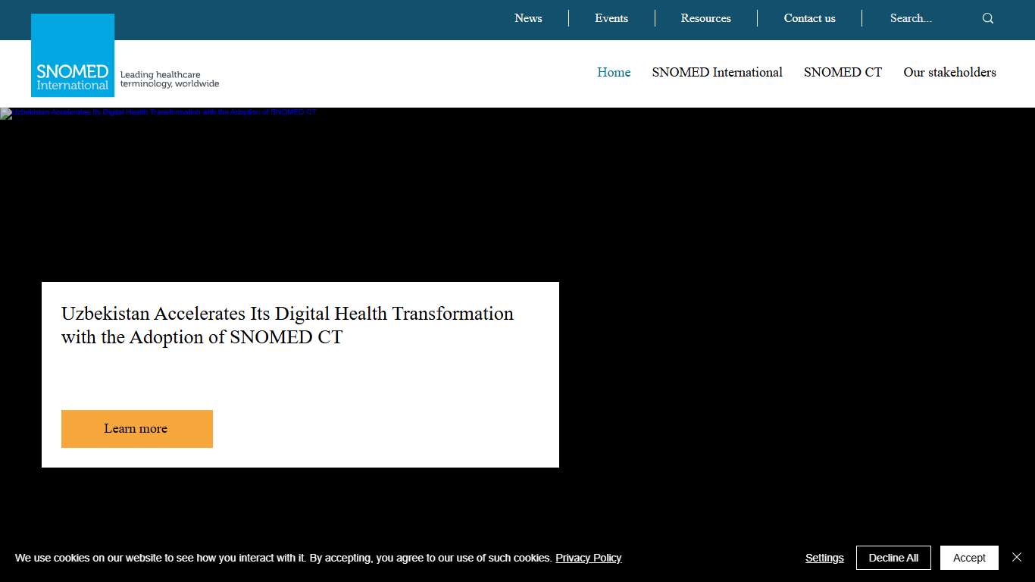Click the Search input field

click(x=911, y=18)
